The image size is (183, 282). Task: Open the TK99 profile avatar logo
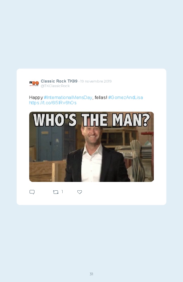click(34, 84)
